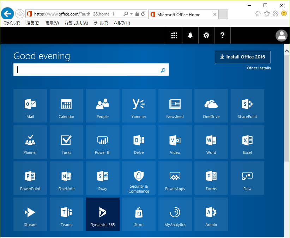290x238 pixels.
Task: Open the お気に入り(A) menu
Action: click(76, 23)
